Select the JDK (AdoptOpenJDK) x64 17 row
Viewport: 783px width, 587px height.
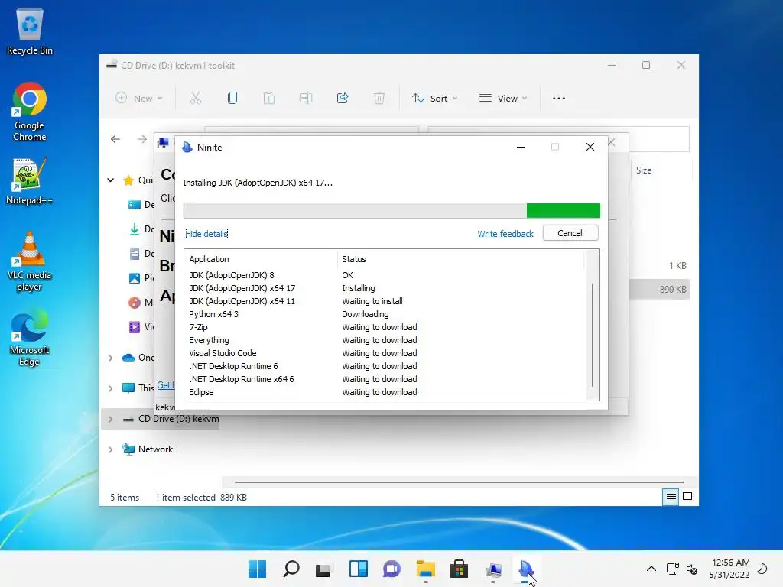384,288
